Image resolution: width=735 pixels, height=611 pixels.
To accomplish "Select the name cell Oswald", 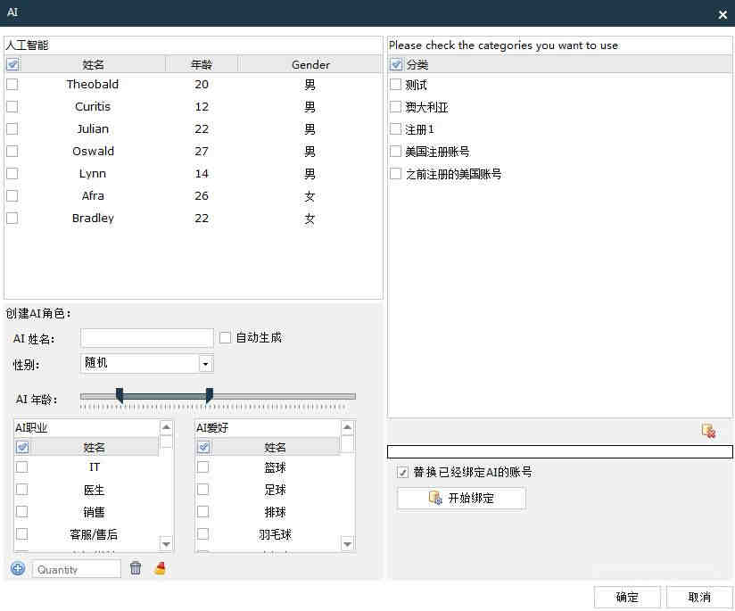I will [x=93, y=151].
